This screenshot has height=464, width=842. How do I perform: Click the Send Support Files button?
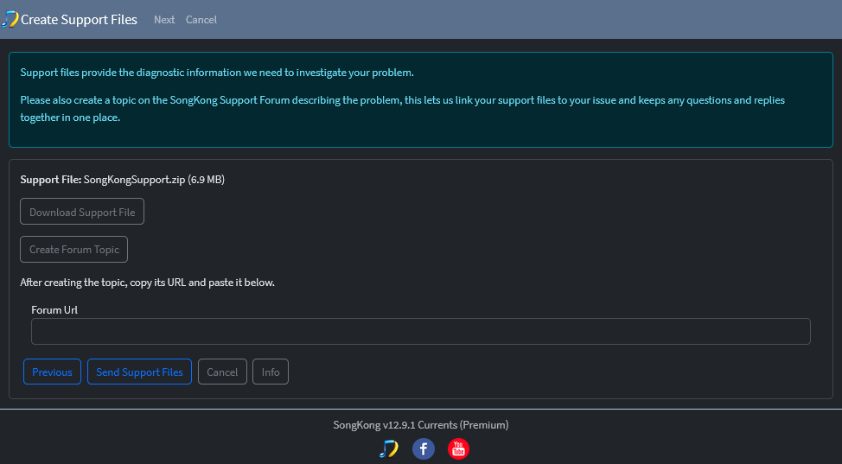point(140,372)
